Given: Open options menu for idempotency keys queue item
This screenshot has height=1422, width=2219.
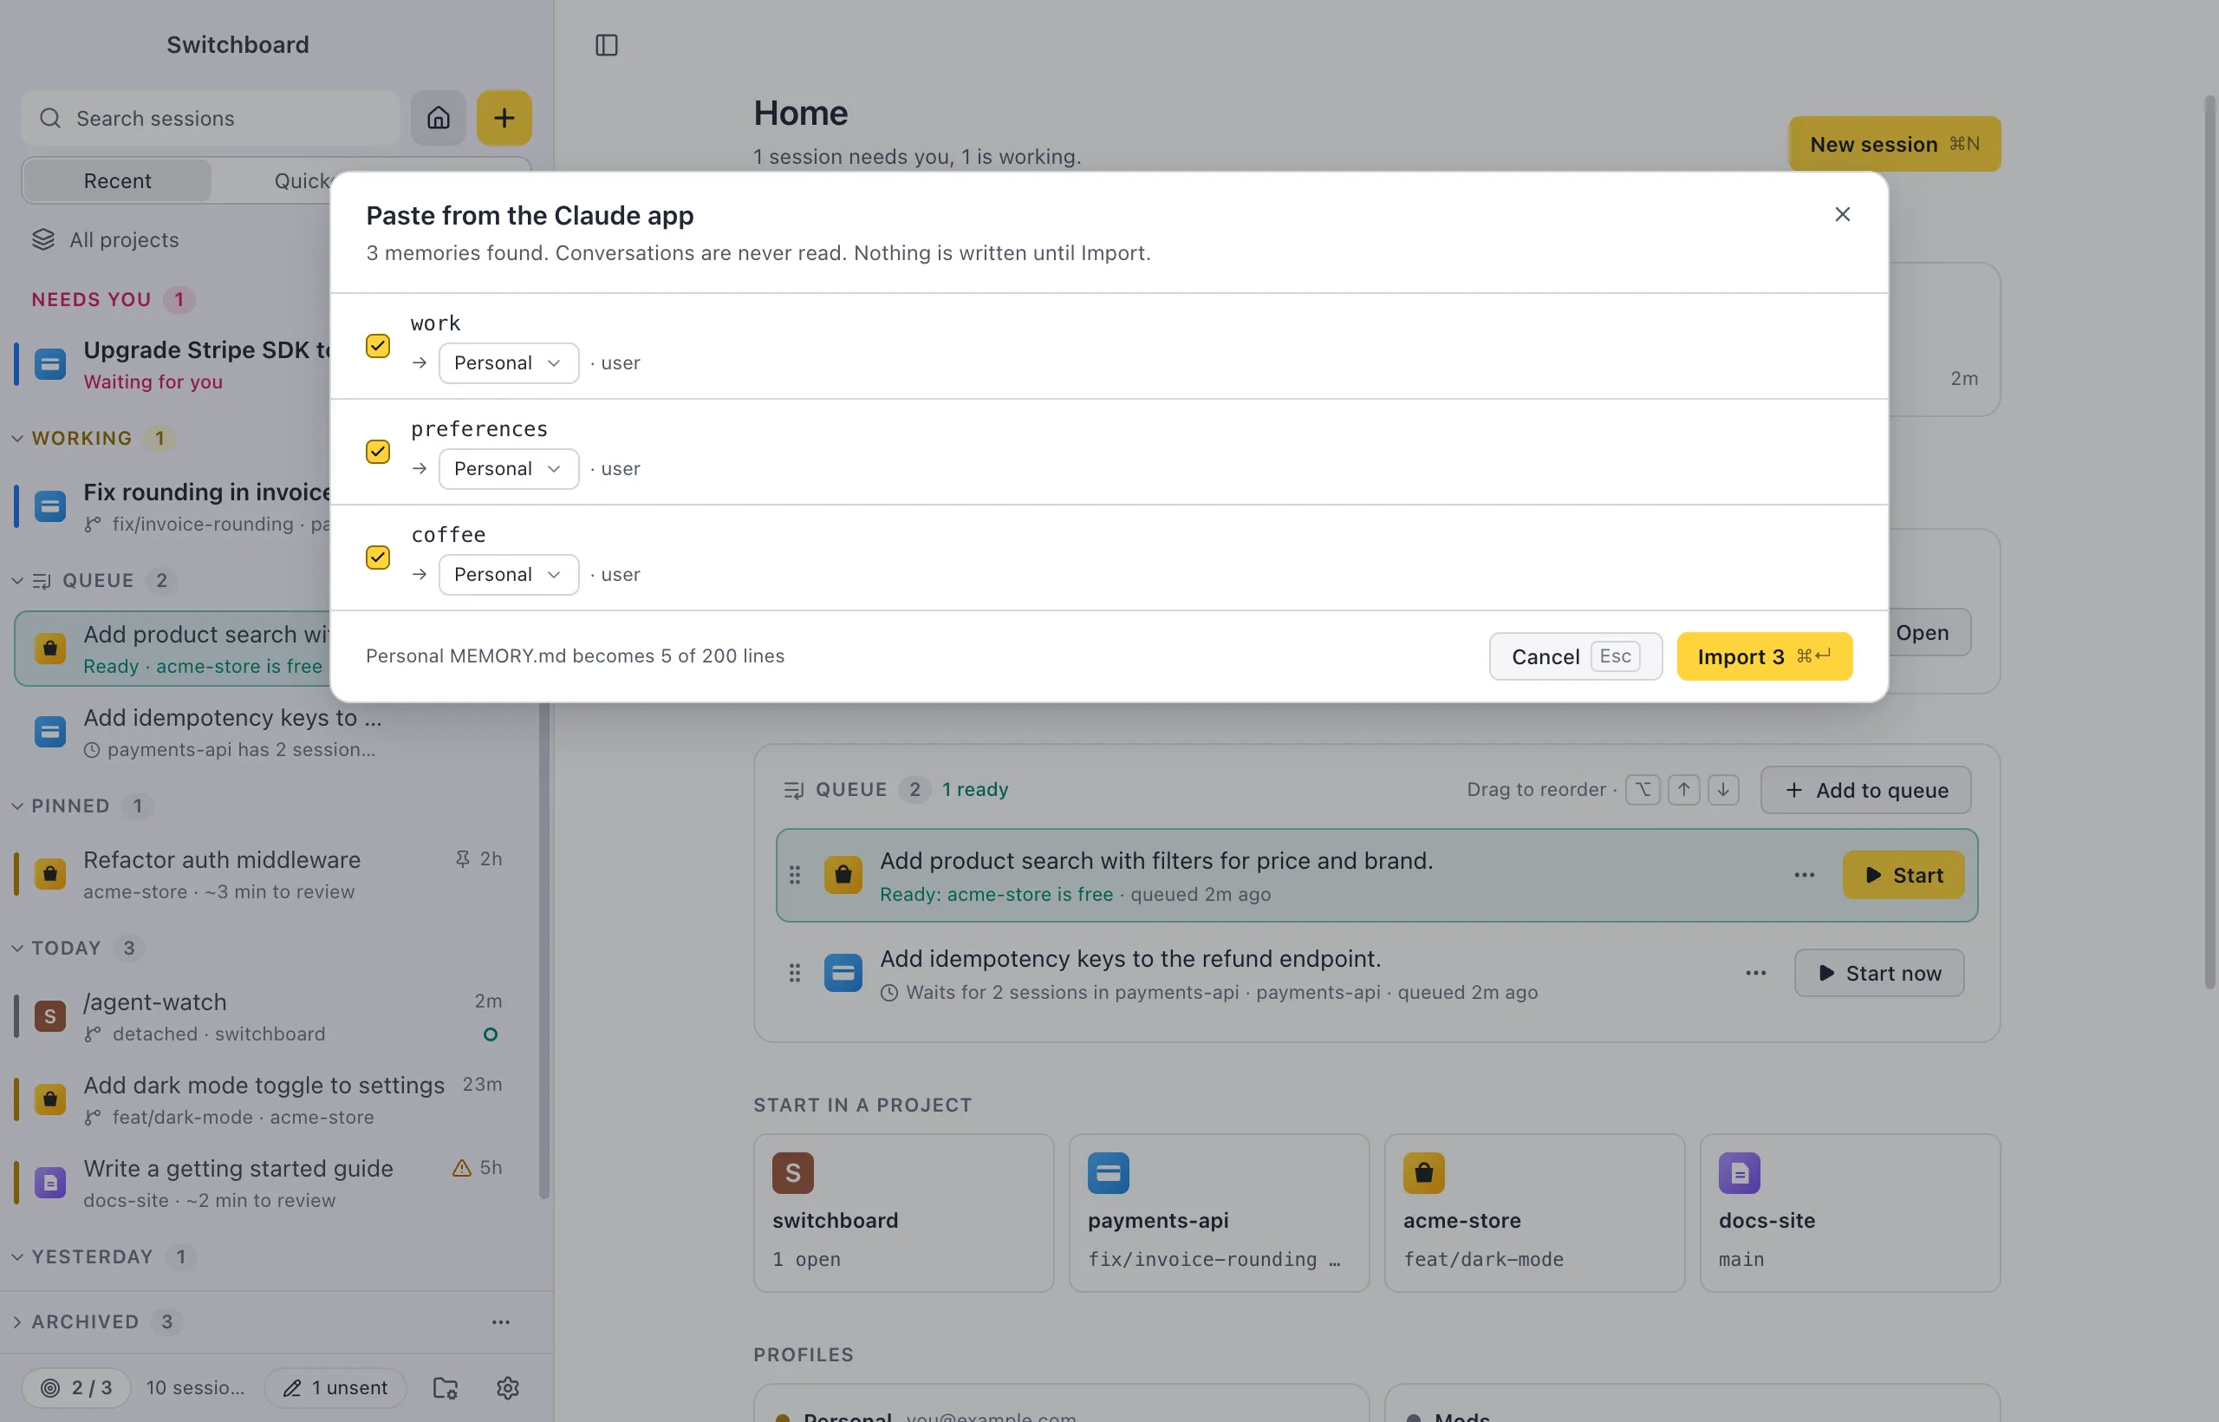Looking at the screenshot, I should [x=1755, y=972].
